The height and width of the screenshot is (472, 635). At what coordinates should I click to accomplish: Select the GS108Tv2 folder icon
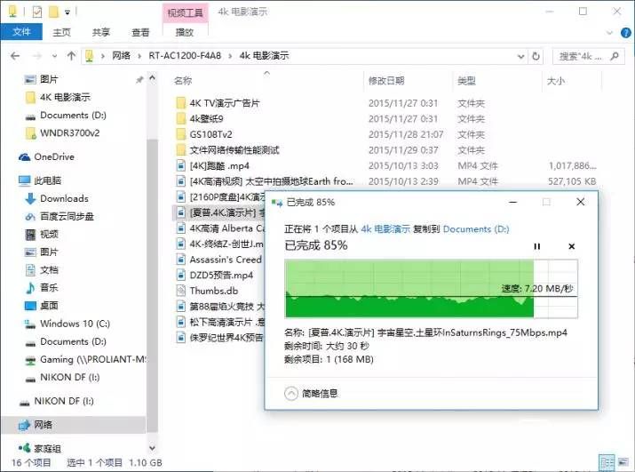click(181, 134)
